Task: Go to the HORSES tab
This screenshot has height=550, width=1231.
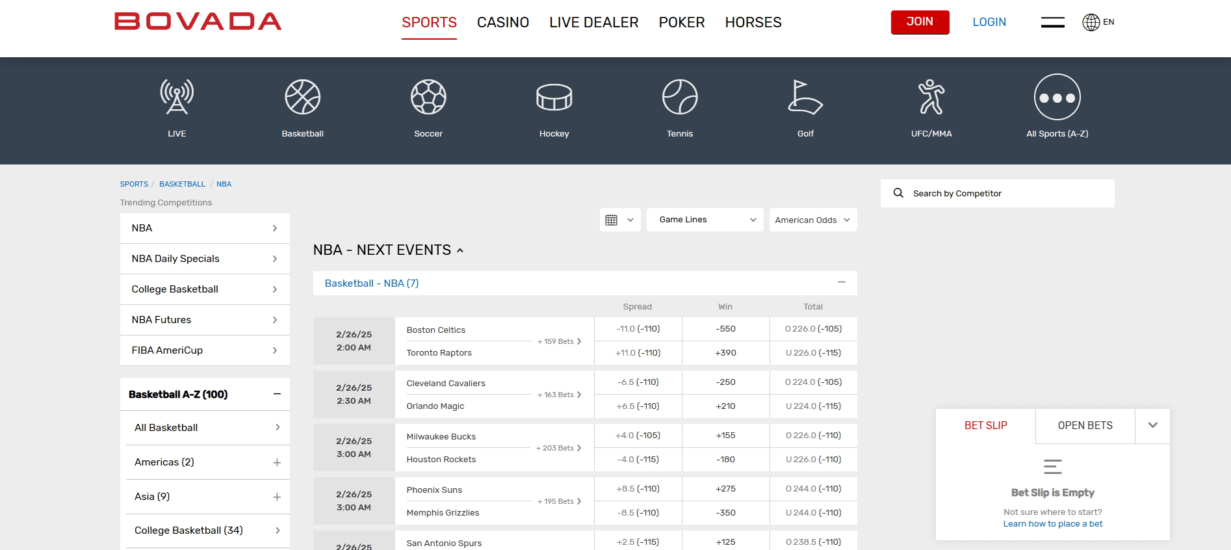Action: pyautogui.click(x=753, y=23)
